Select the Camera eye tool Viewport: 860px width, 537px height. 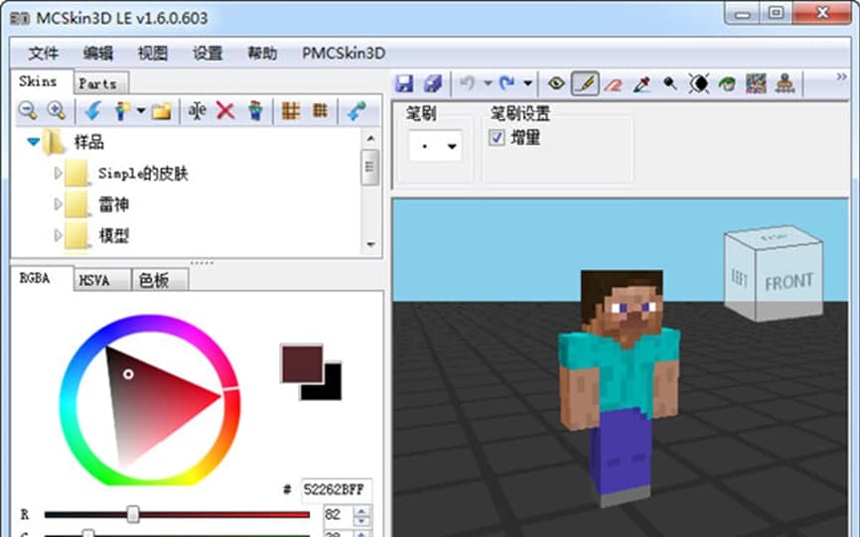[556, 83]
